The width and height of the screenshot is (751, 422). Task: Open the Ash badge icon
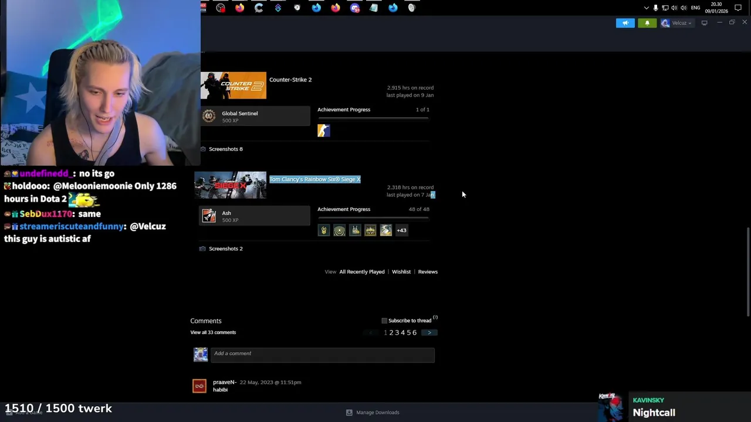pyautogui.click(x=209, y=216)
